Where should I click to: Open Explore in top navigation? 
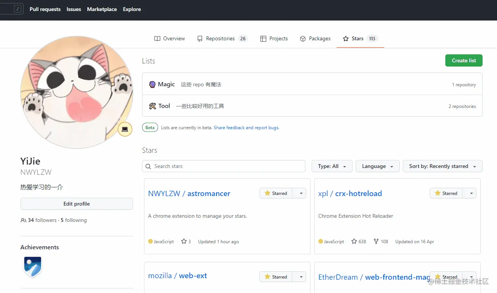pos(132,9)
